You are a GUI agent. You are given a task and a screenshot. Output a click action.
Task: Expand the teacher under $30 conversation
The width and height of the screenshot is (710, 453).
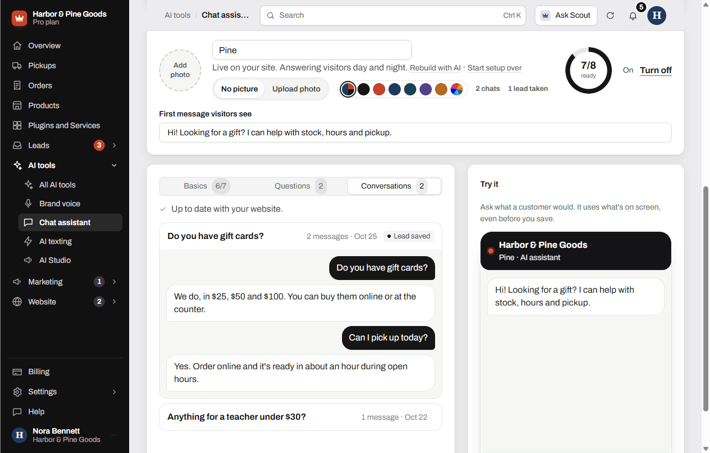(300, 417)
